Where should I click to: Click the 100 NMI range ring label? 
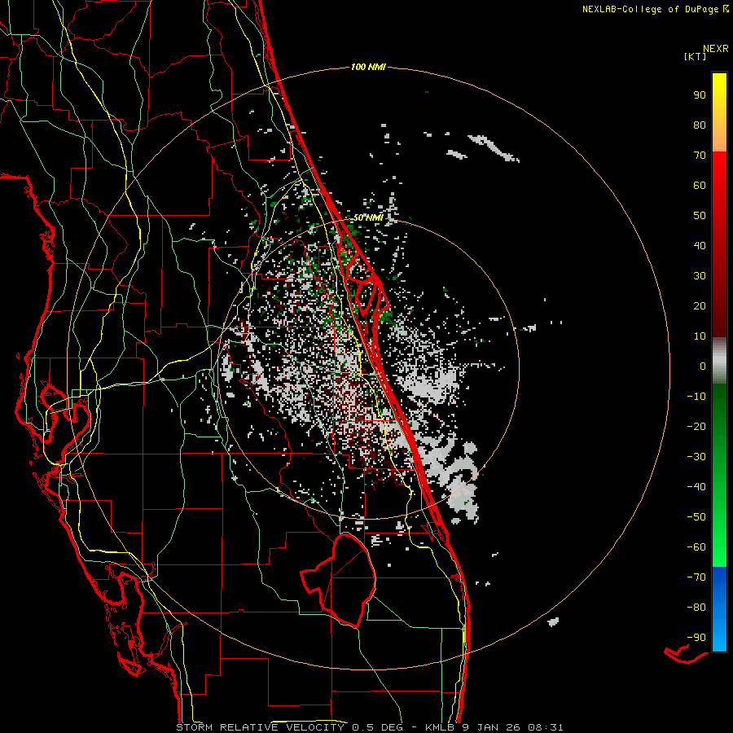(368, 68)
